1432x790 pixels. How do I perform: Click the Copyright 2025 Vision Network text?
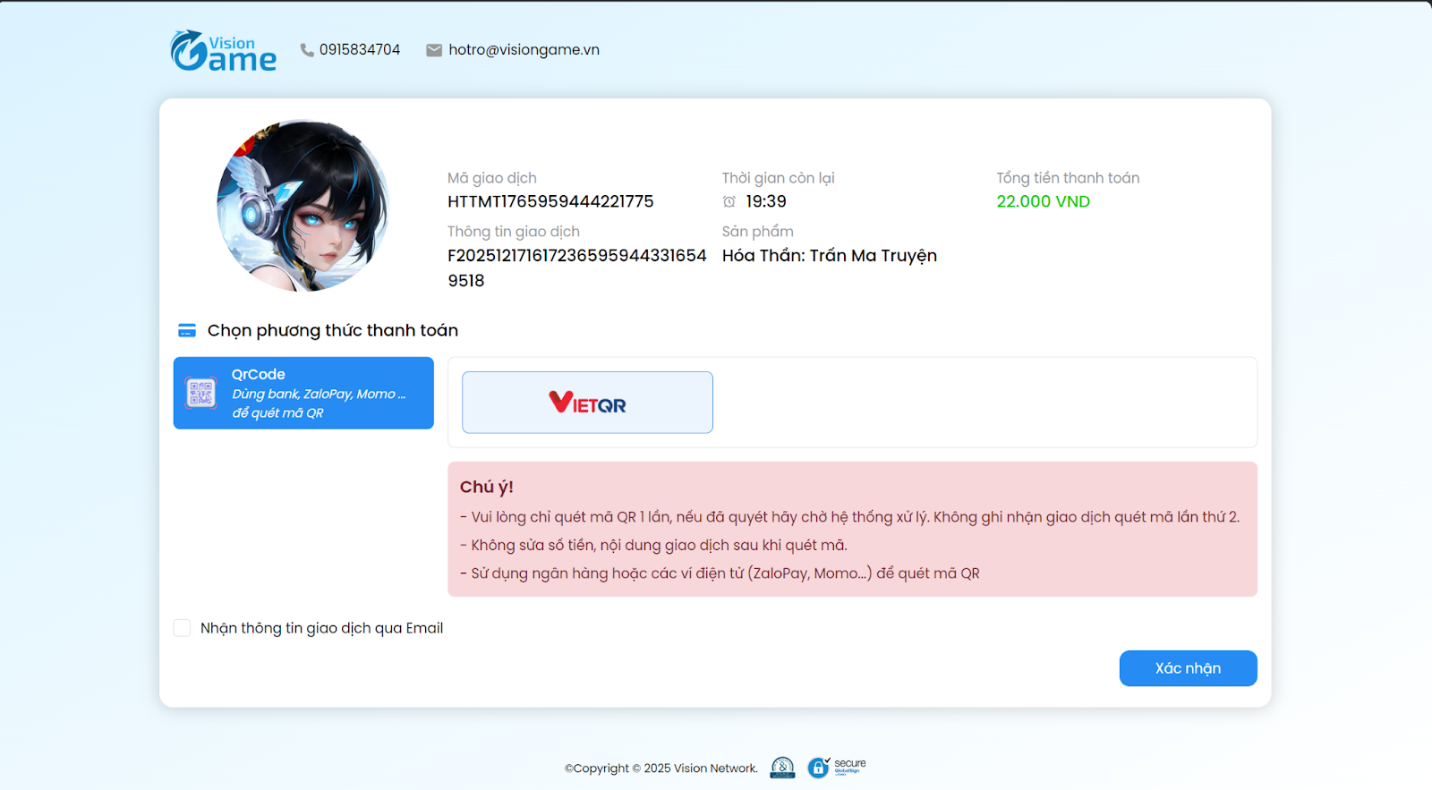[x=661, y=769]
